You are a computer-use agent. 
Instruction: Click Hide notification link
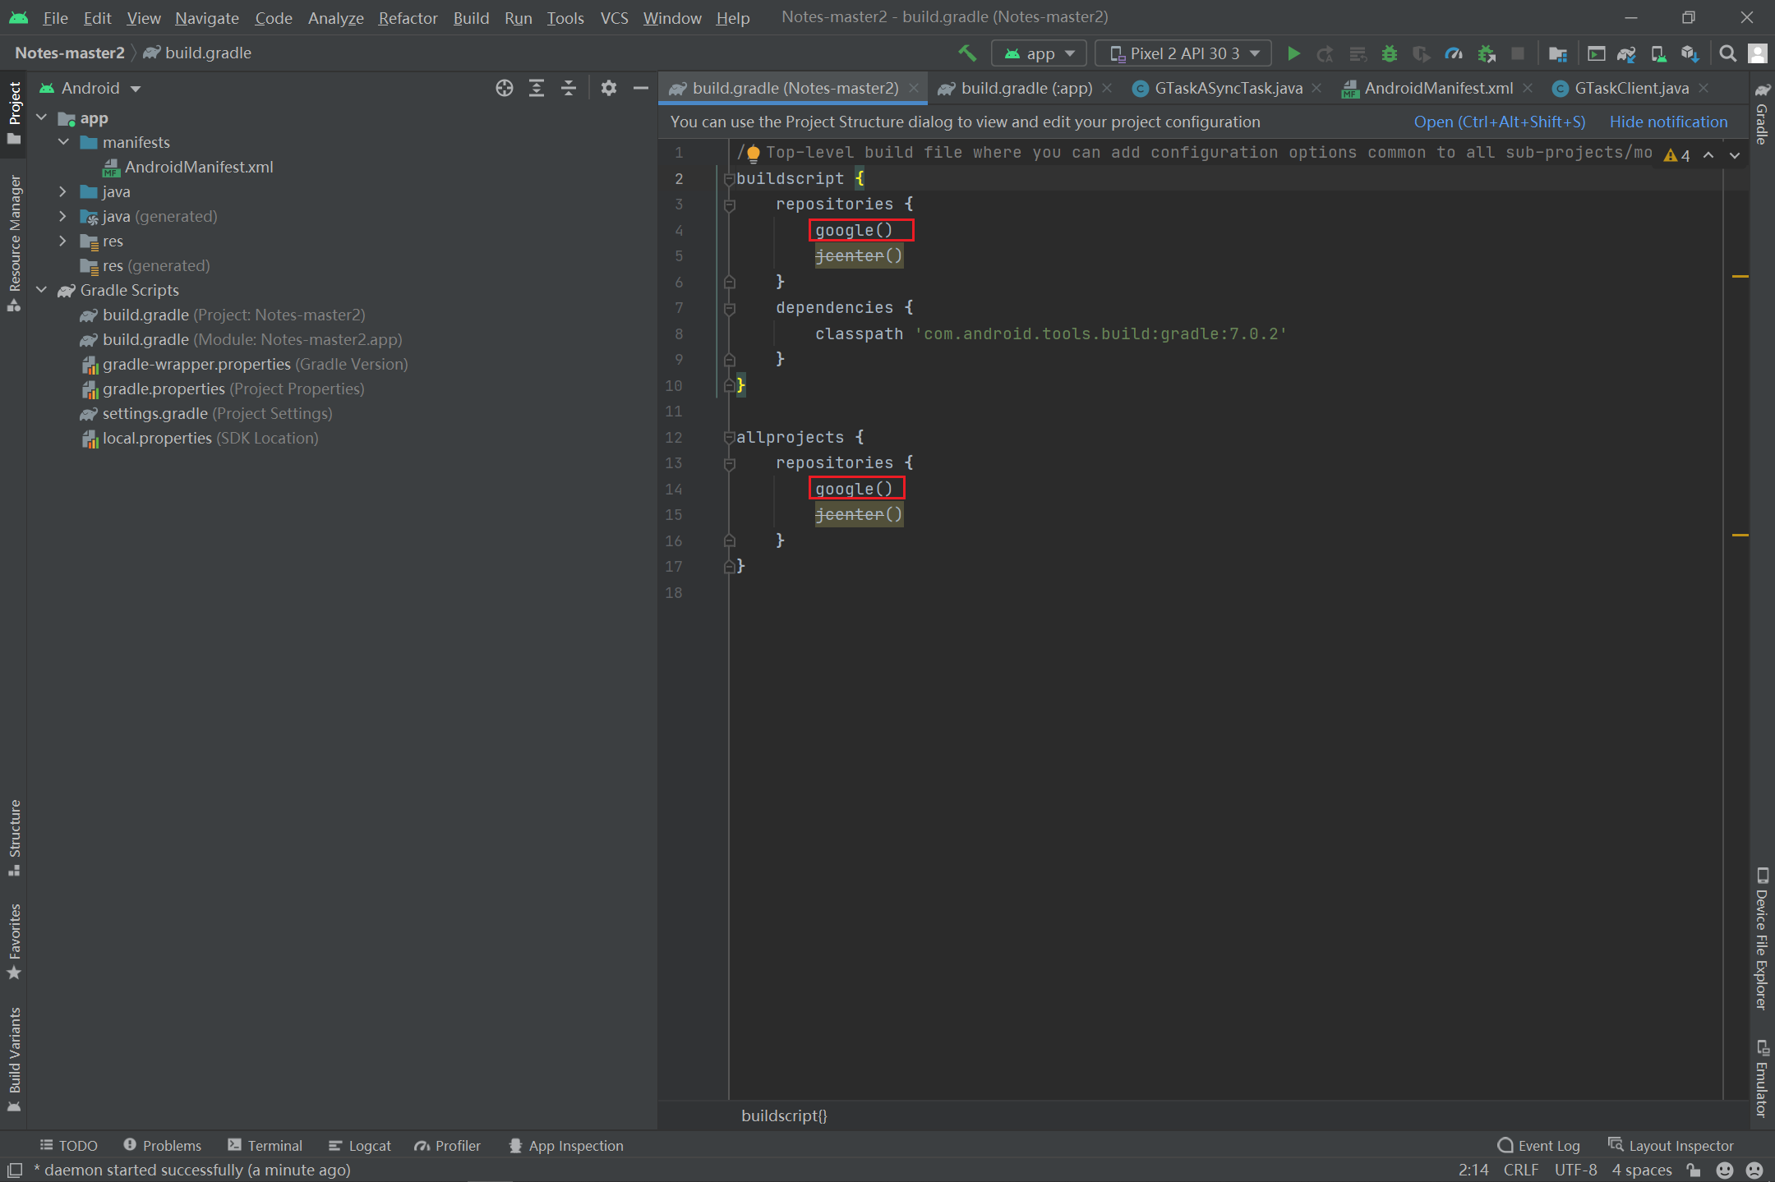[1668, 122]
